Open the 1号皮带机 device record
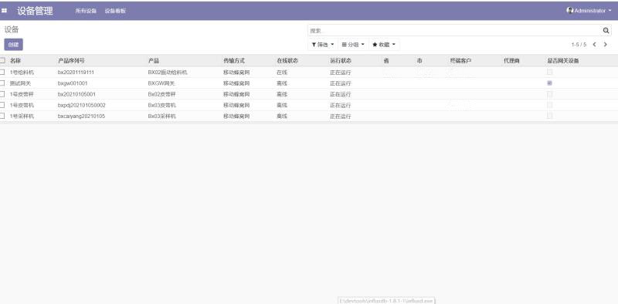Viewport: 618px width, 304px height. point(22,106)
